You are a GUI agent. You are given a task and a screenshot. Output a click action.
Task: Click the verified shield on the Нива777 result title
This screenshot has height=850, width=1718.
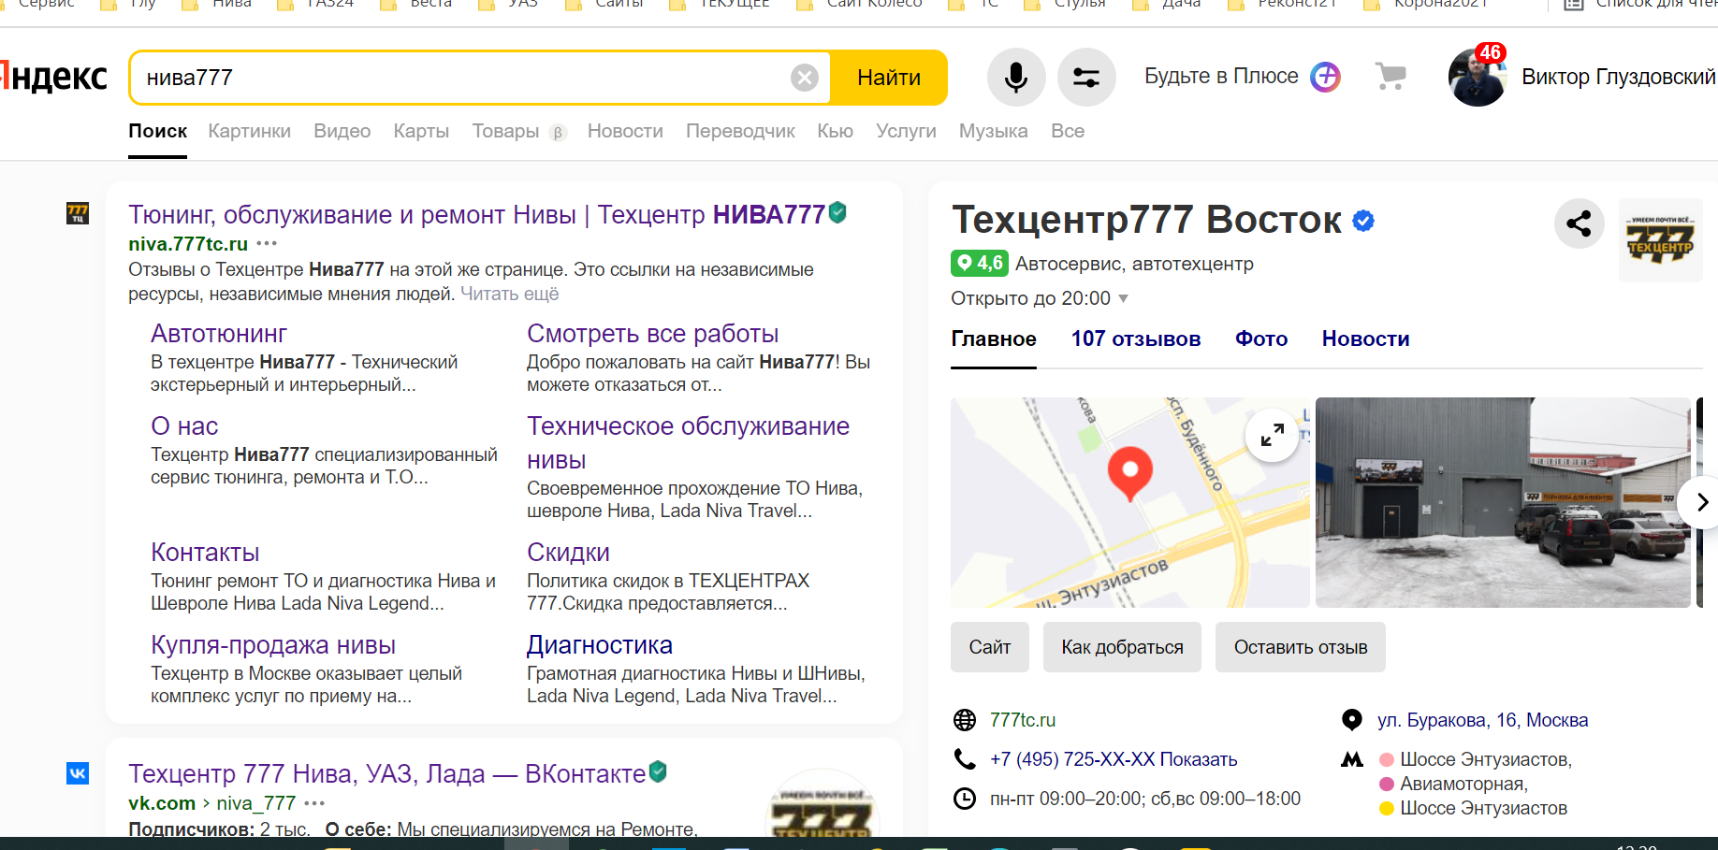click(x=837, y=213)
